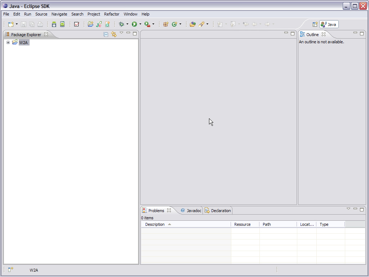The height and width of the screenshot is (277, 369).
Task: Open the Project menu
Action: click(94, 14)
